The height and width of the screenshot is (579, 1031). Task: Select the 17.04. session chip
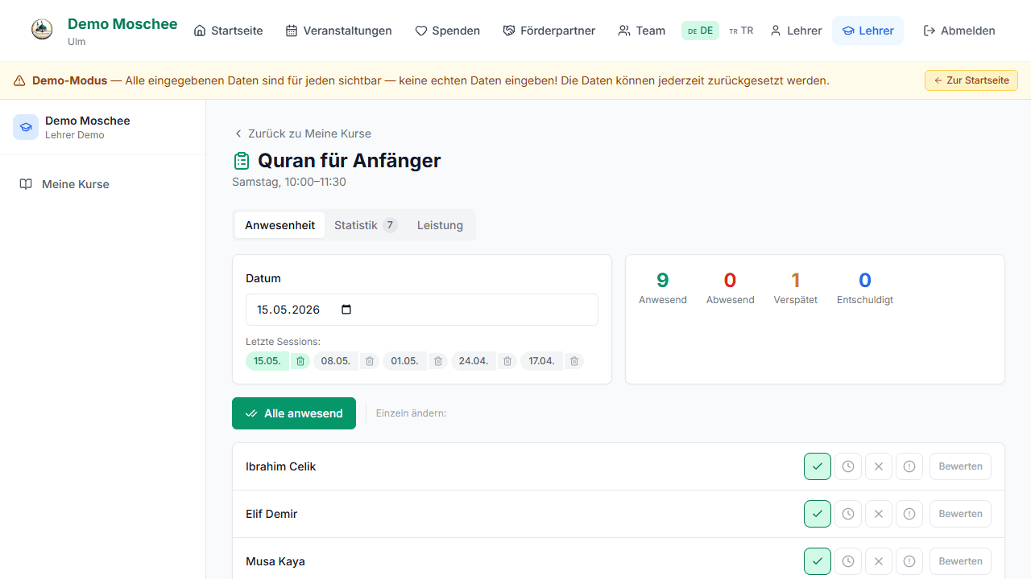pyautogui.click(x=542, y=361)
